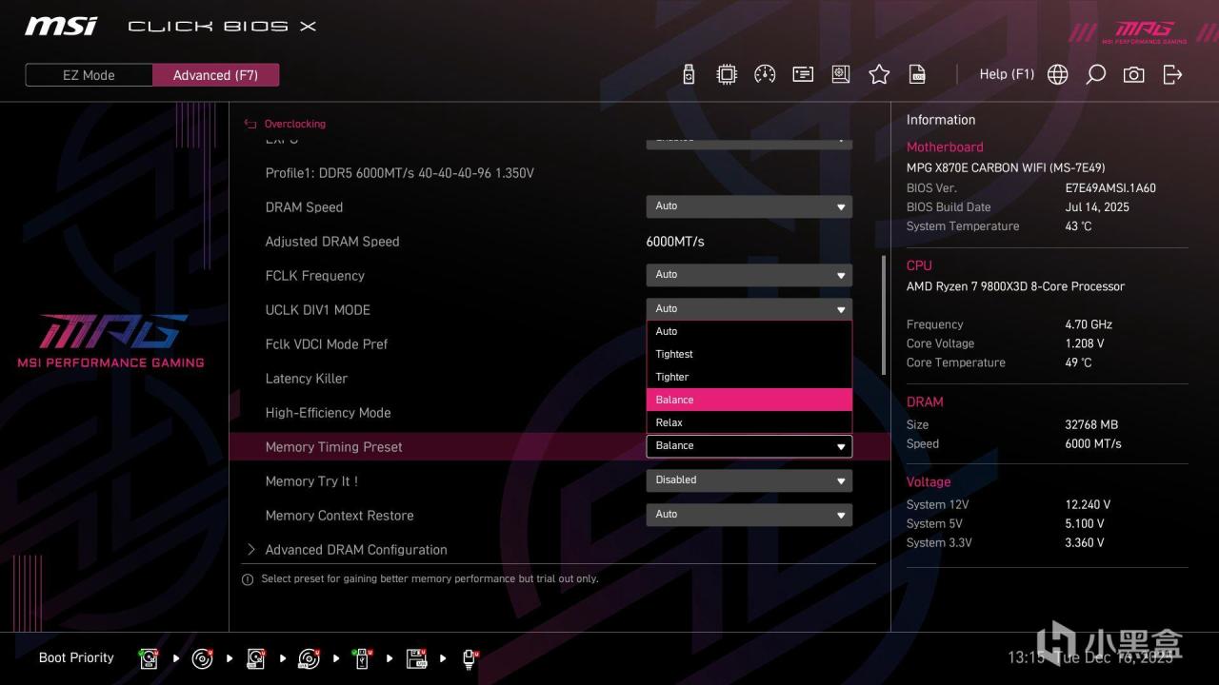
Task: Select the Latency Killer setting label
Action: 307,379
